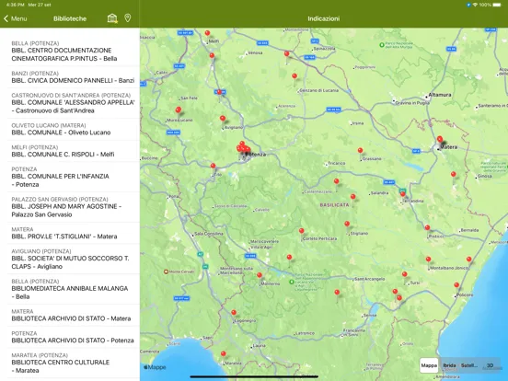Screen dimensions: 508x381
Task: Tap the Apple Mappe attribution logo
Action: click(155, 367)
